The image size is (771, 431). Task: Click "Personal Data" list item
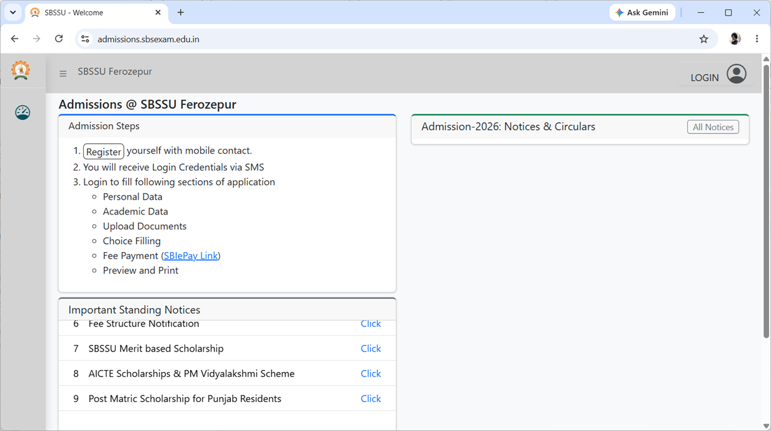click(x=132, y=197)
